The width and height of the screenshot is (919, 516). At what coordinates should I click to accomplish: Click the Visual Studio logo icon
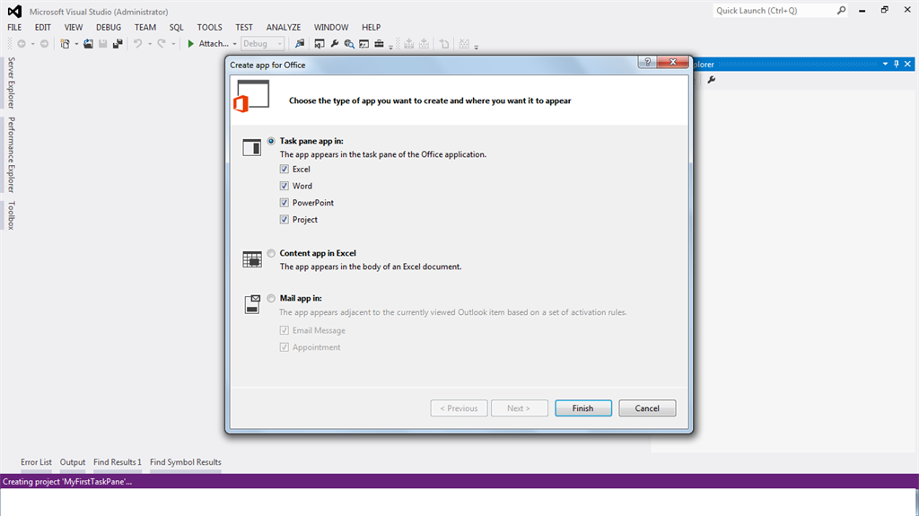coord(14,11)
